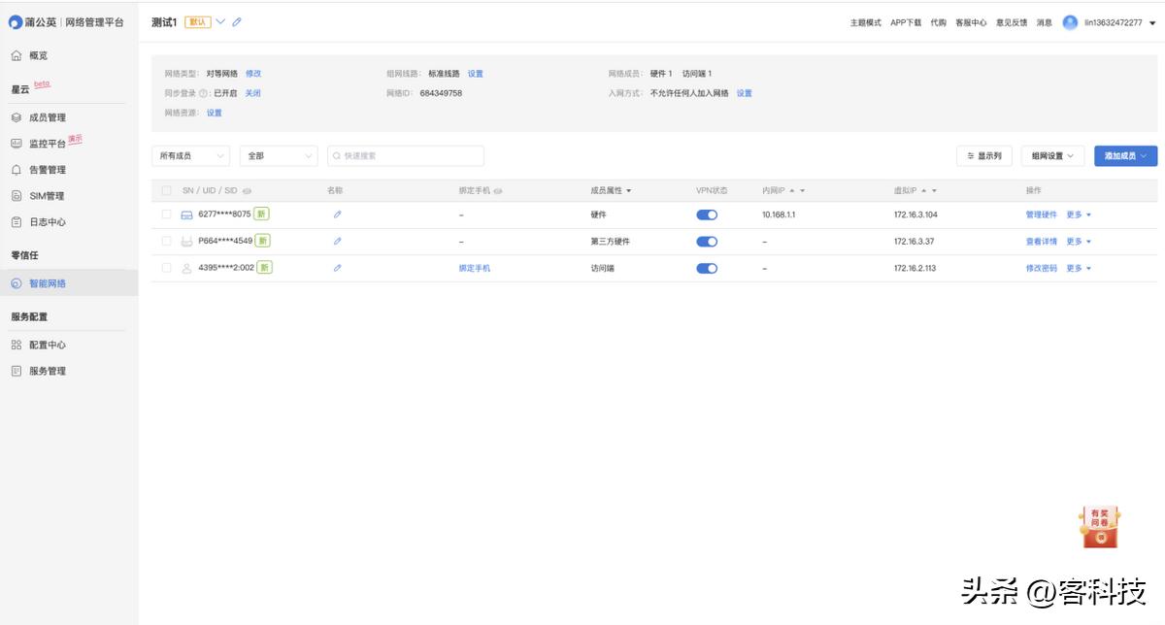Click the 快速搜索 search field

[x=406, y=156]
